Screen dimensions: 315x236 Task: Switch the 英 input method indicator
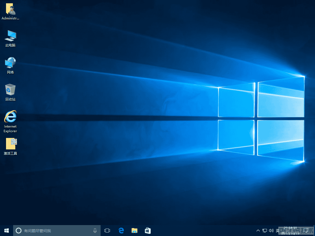point(278,231)
